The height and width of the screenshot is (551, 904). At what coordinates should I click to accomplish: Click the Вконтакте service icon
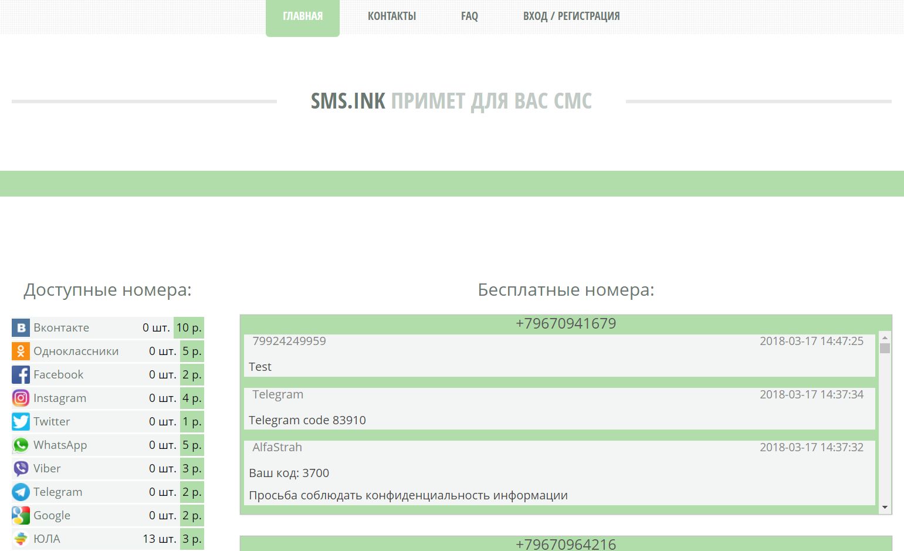click(21, 327)
